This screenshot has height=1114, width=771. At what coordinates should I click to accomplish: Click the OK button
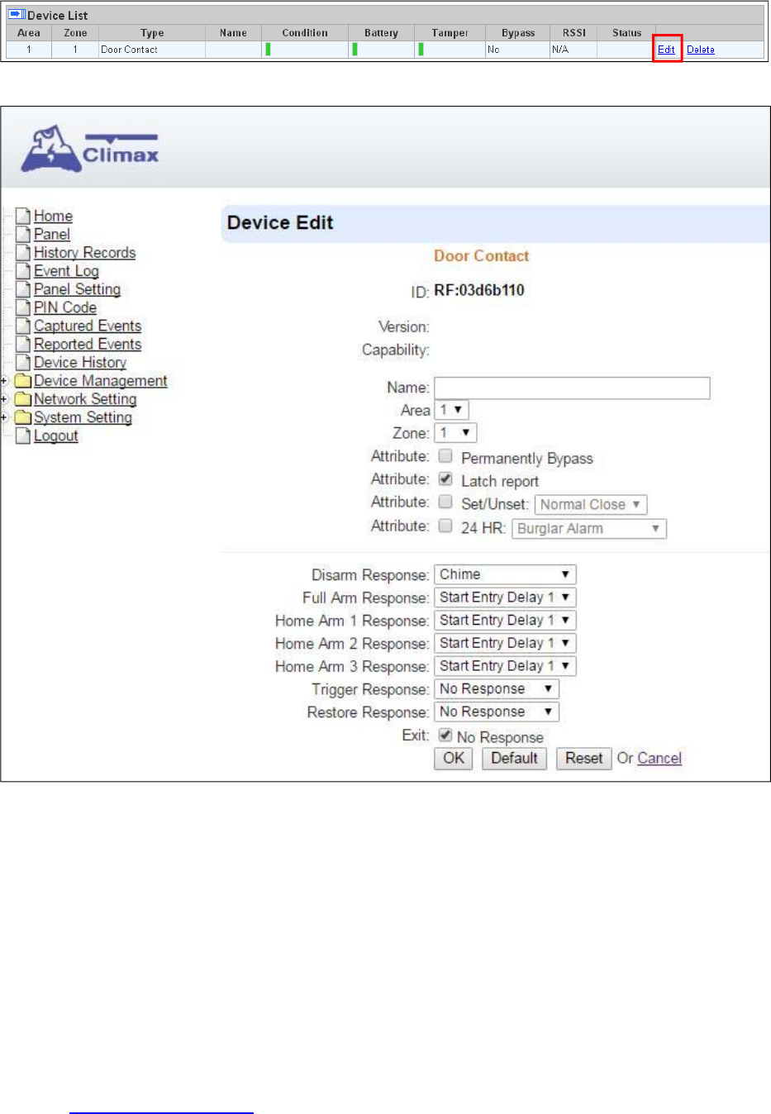pos(454,759)
